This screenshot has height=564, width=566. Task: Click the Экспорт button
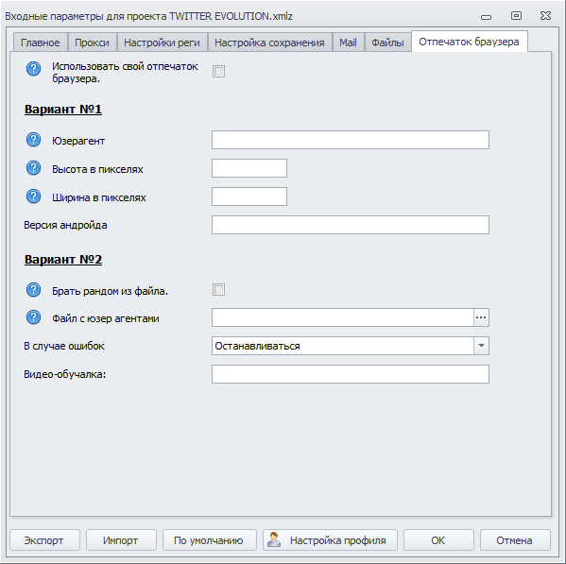[x=44, y=540]
